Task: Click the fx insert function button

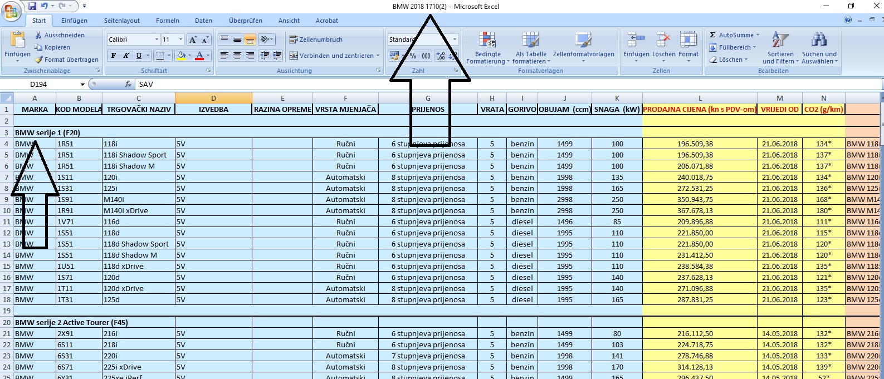Action: (x=128, y=84)
